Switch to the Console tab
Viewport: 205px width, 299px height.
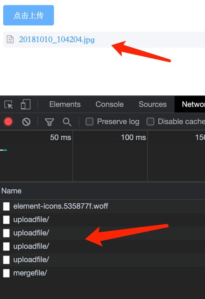(x=109, y=104)
